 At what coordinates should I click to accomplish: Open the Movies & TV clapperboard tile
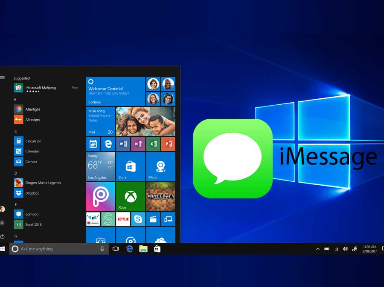tap(153, 219)
